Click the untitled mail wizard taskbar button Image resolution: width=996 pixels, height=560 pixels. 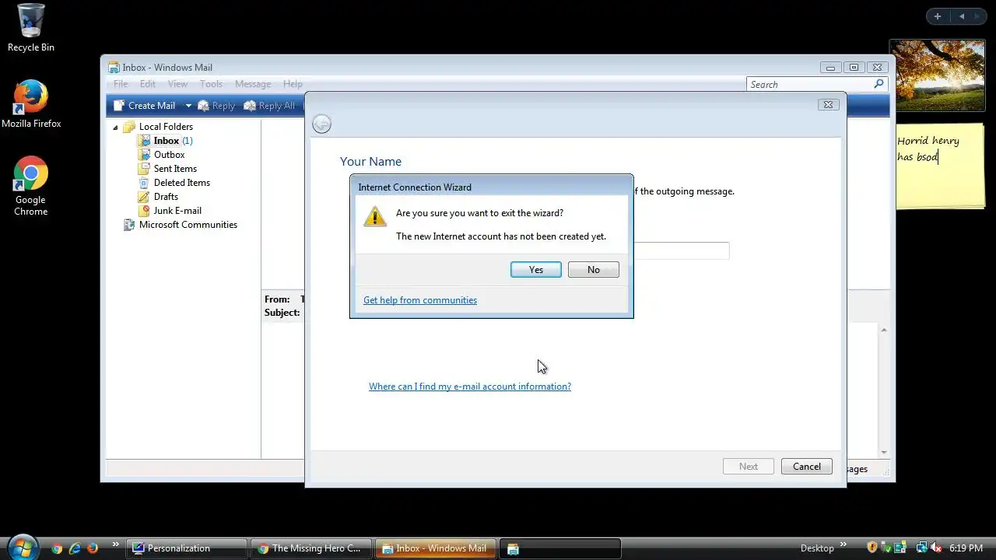coord(559,548)
